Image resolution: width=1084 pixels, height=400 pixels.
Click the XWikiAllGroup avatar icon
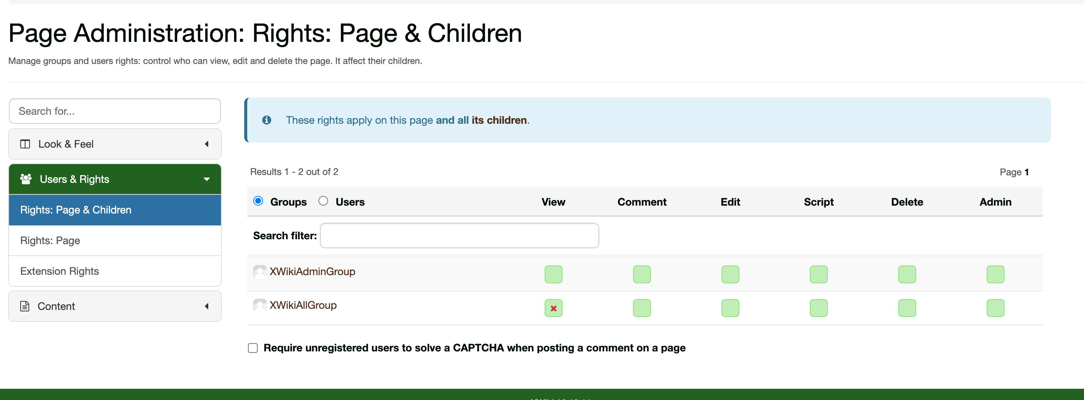(x=260, y=305)
